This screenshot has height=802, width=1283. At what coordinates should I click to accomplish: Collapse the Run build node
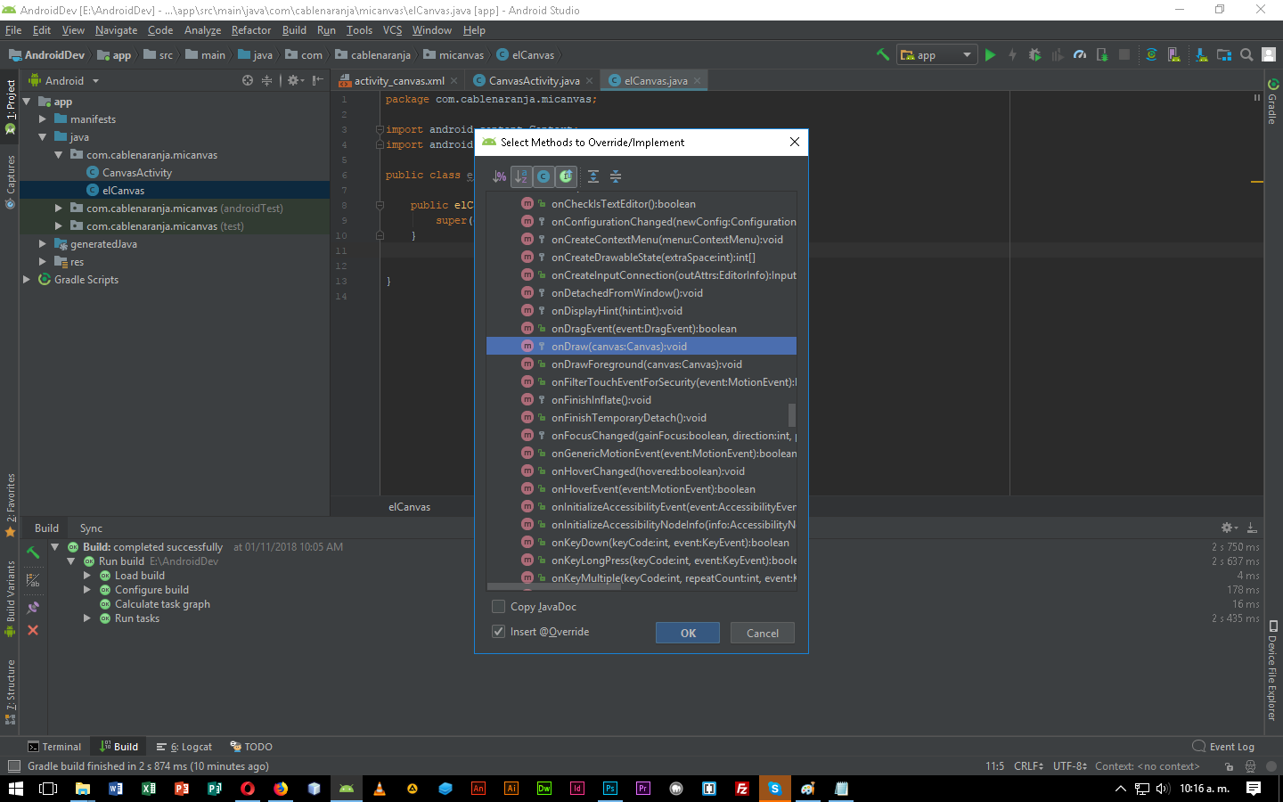coord(71,561)
